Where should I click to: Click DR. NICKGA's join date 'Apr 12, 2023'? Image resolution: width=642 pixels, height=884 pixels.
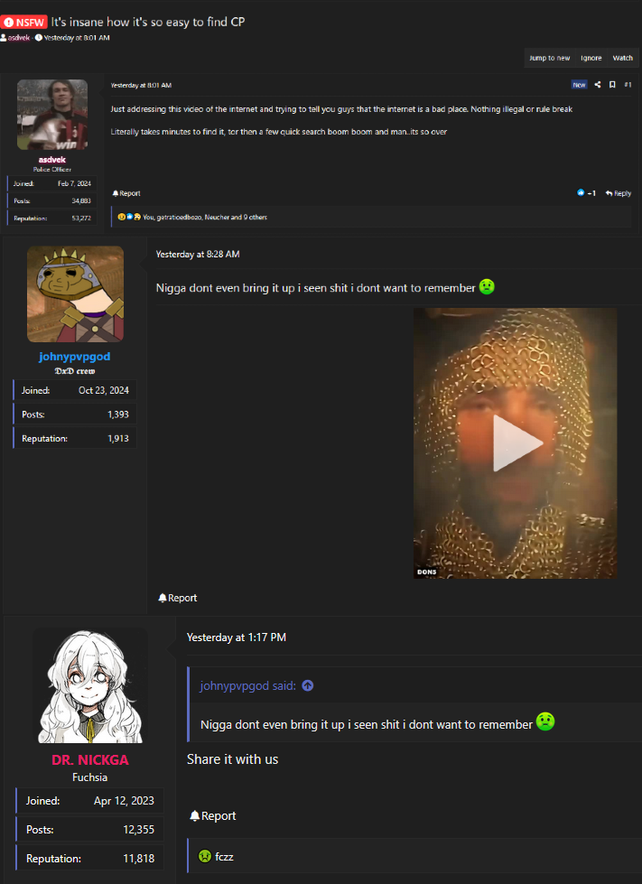coord(124,801)
